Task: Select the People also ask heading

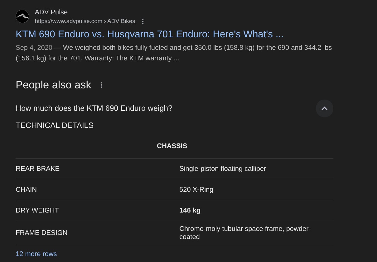Action: point(54,85)
